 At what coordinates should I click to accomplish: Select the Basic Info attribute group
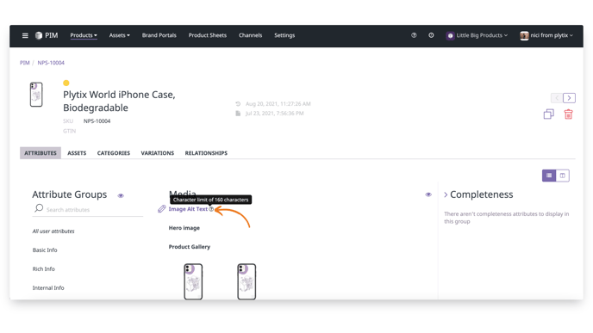(x=45, y=250)
